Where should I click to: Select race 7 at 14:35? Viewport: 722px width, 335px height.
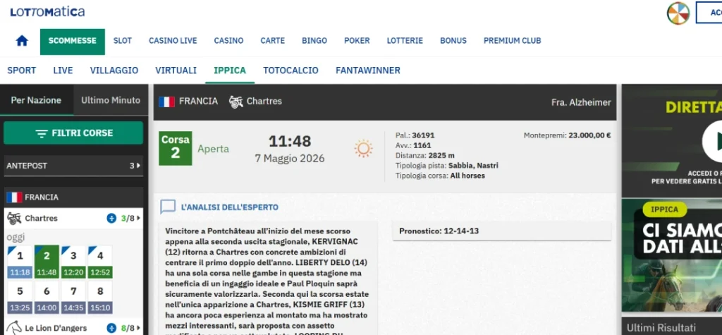tap(73, 297)
